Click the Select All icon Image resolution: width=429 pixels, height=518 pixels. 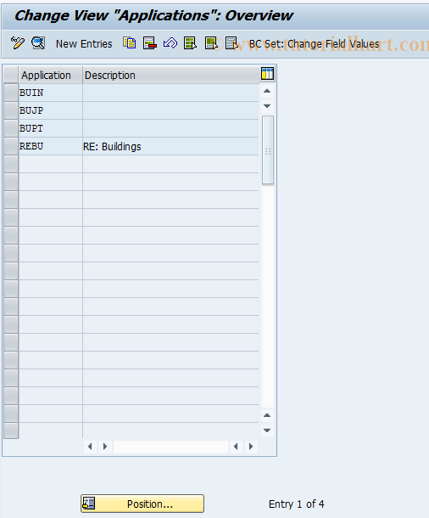[x=190, y=43]
